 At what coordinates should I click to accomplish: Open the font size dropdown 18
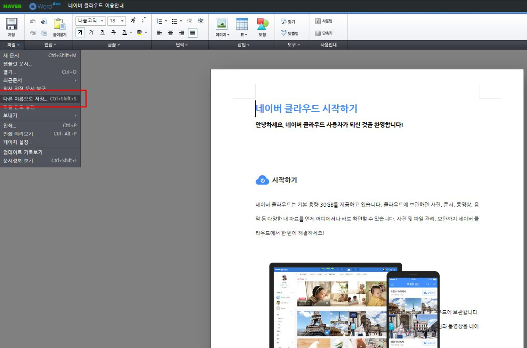pos(116,21)
